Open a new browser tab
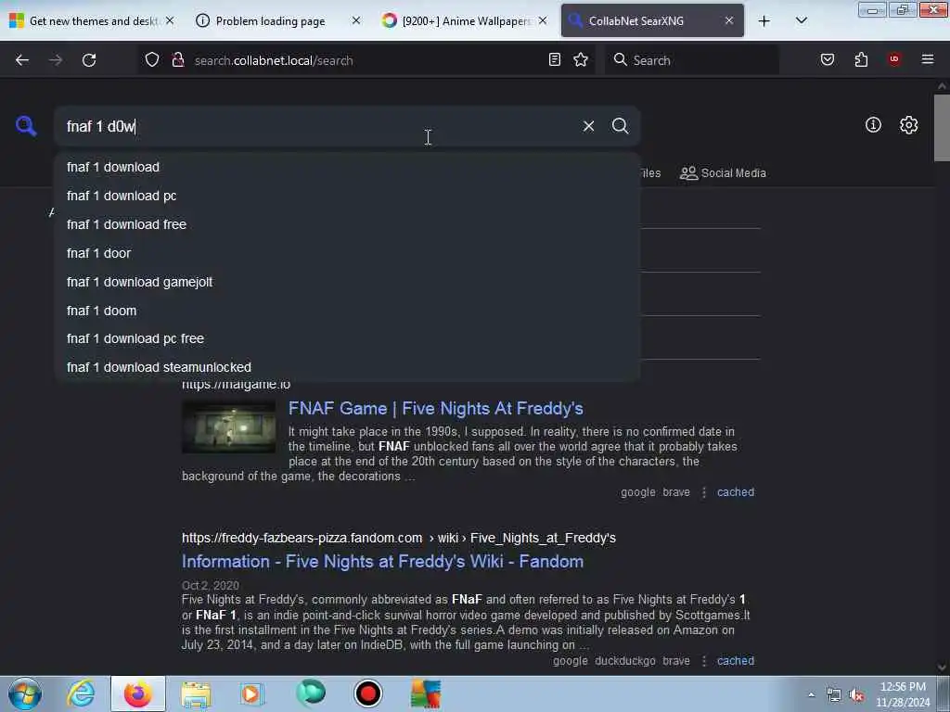Viewport: 950px width, 712px height. (x=764, y=20)
